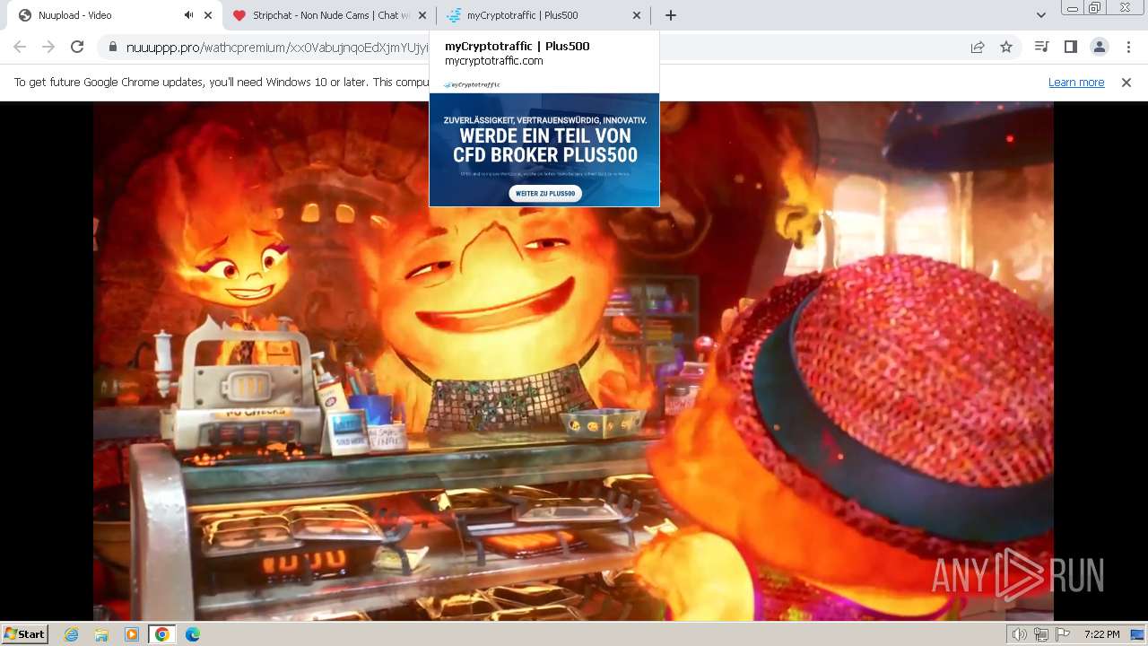Mute the Nuupload tab audio icon
1148x646 pixels.
point(189,15)
